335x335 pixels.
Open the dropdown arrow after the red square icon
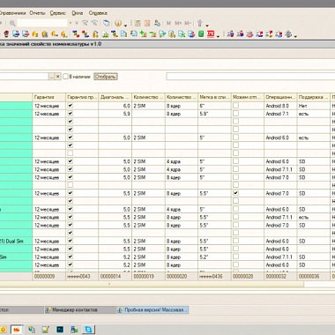218,36
